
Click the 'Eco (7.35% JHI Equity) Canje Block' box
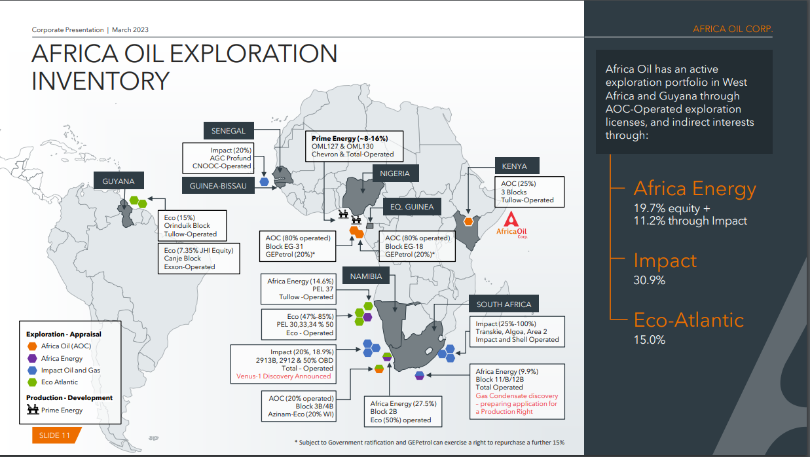(x=198, y=258)
